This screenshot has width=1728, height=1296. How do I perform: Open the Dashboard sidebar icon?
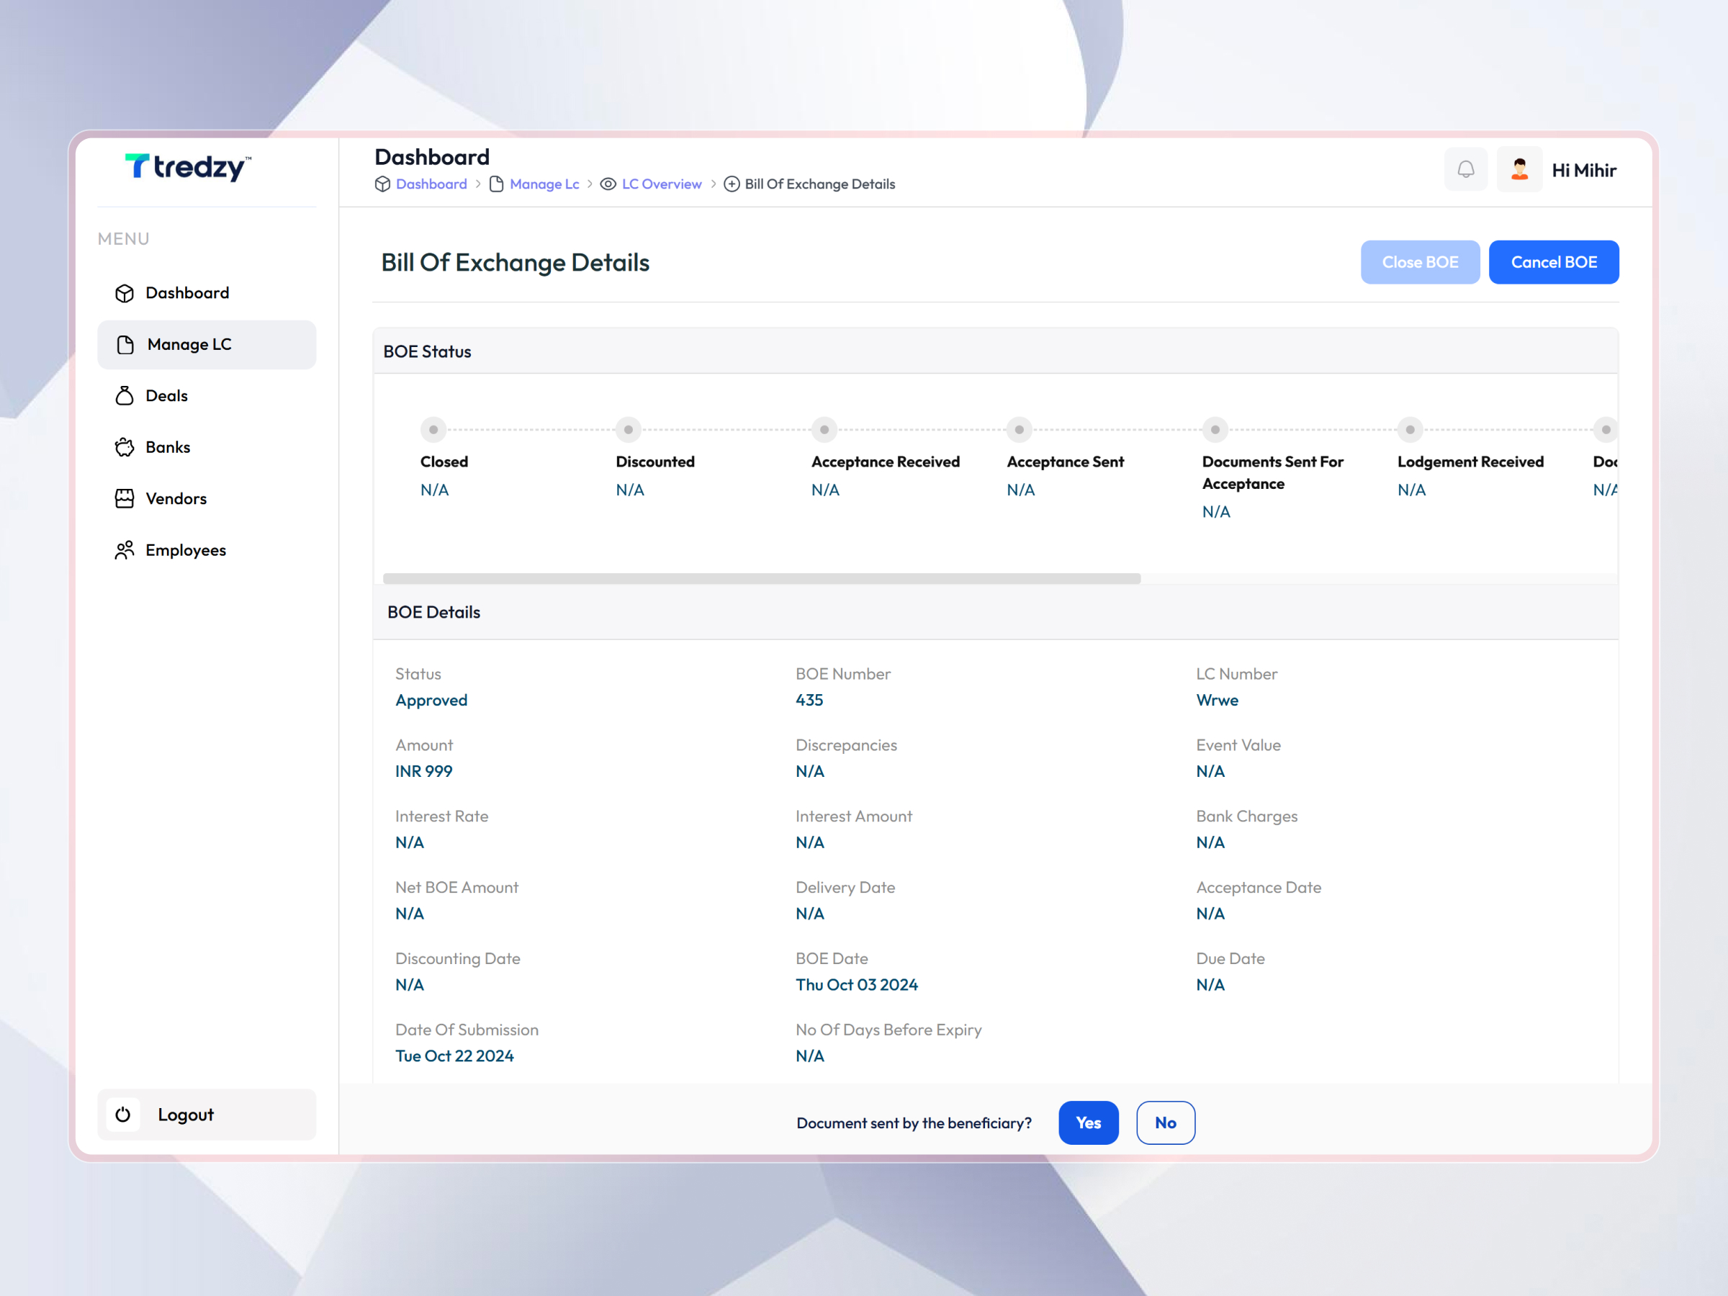tap(125, 293)
